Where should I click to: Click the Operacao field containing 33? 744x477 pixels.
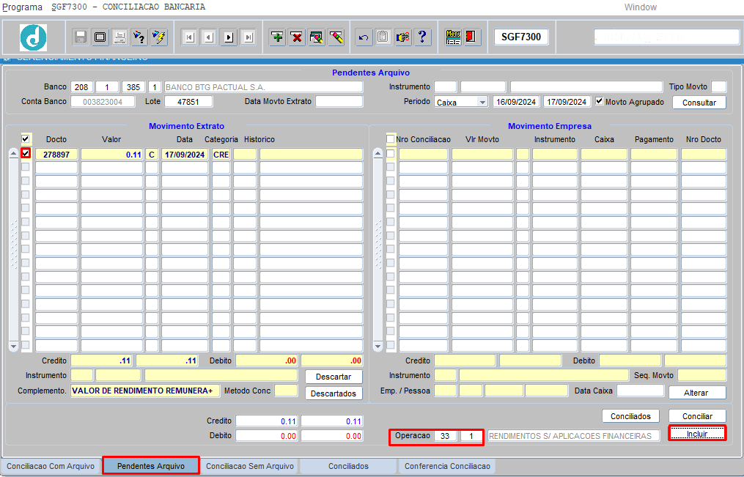pyautogui.click(x=445, y=436)
